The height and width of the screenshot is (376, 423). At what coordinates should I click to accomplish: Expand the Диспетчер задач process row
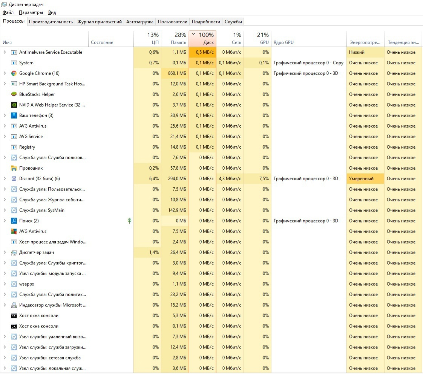(5, 253)
